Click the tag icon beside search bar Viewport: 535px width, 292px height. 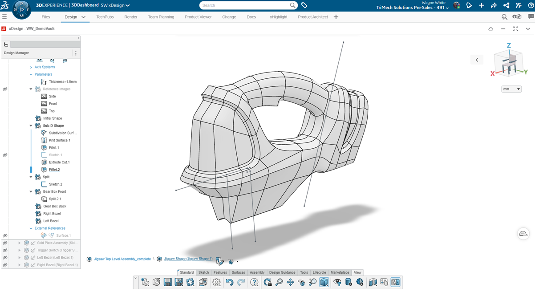tap(304, 5)
